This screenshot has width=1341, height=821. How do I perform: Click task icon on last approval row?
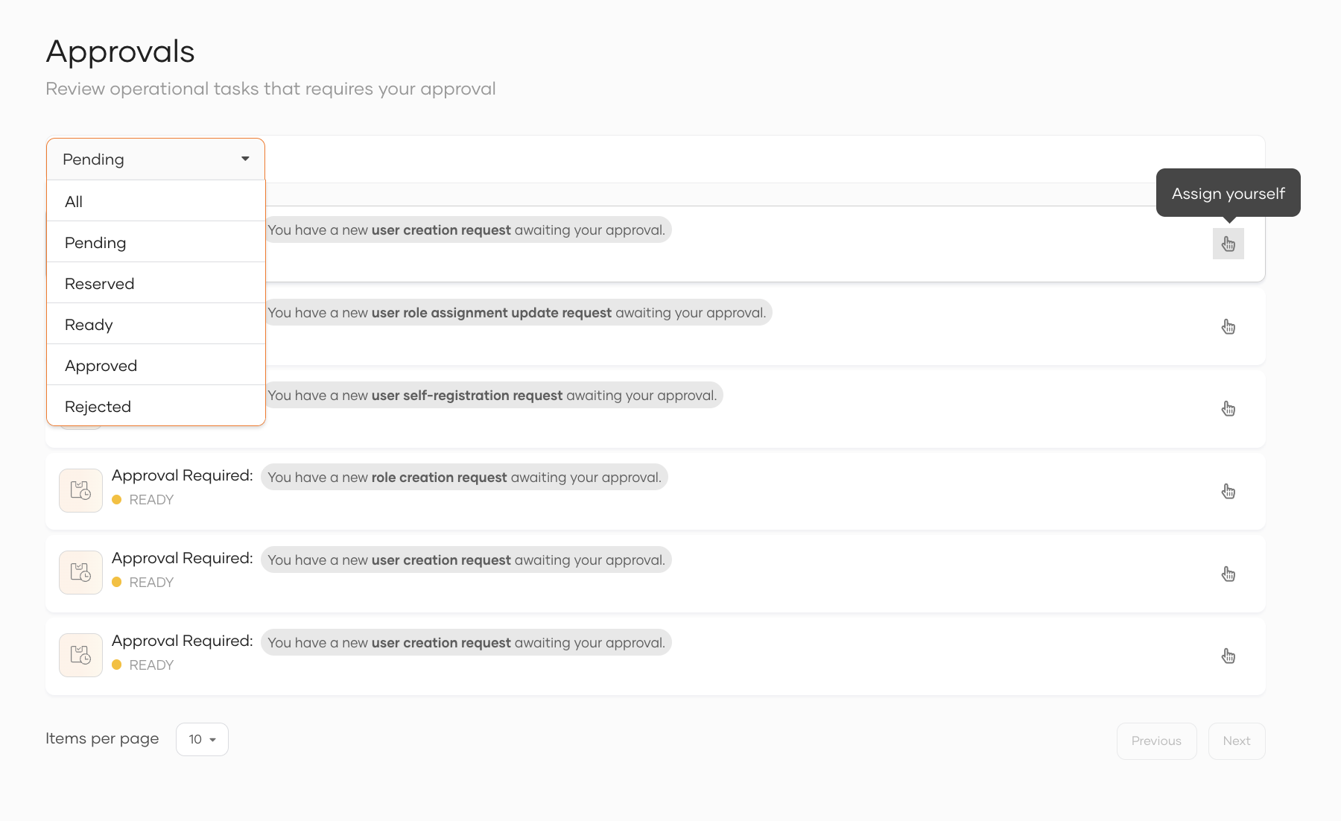pyautogui.click(x=80, y=655)
